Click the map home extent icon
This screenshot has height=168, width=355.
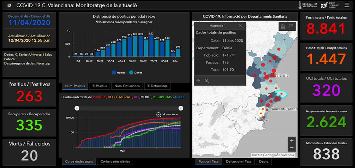coord(283,26)
